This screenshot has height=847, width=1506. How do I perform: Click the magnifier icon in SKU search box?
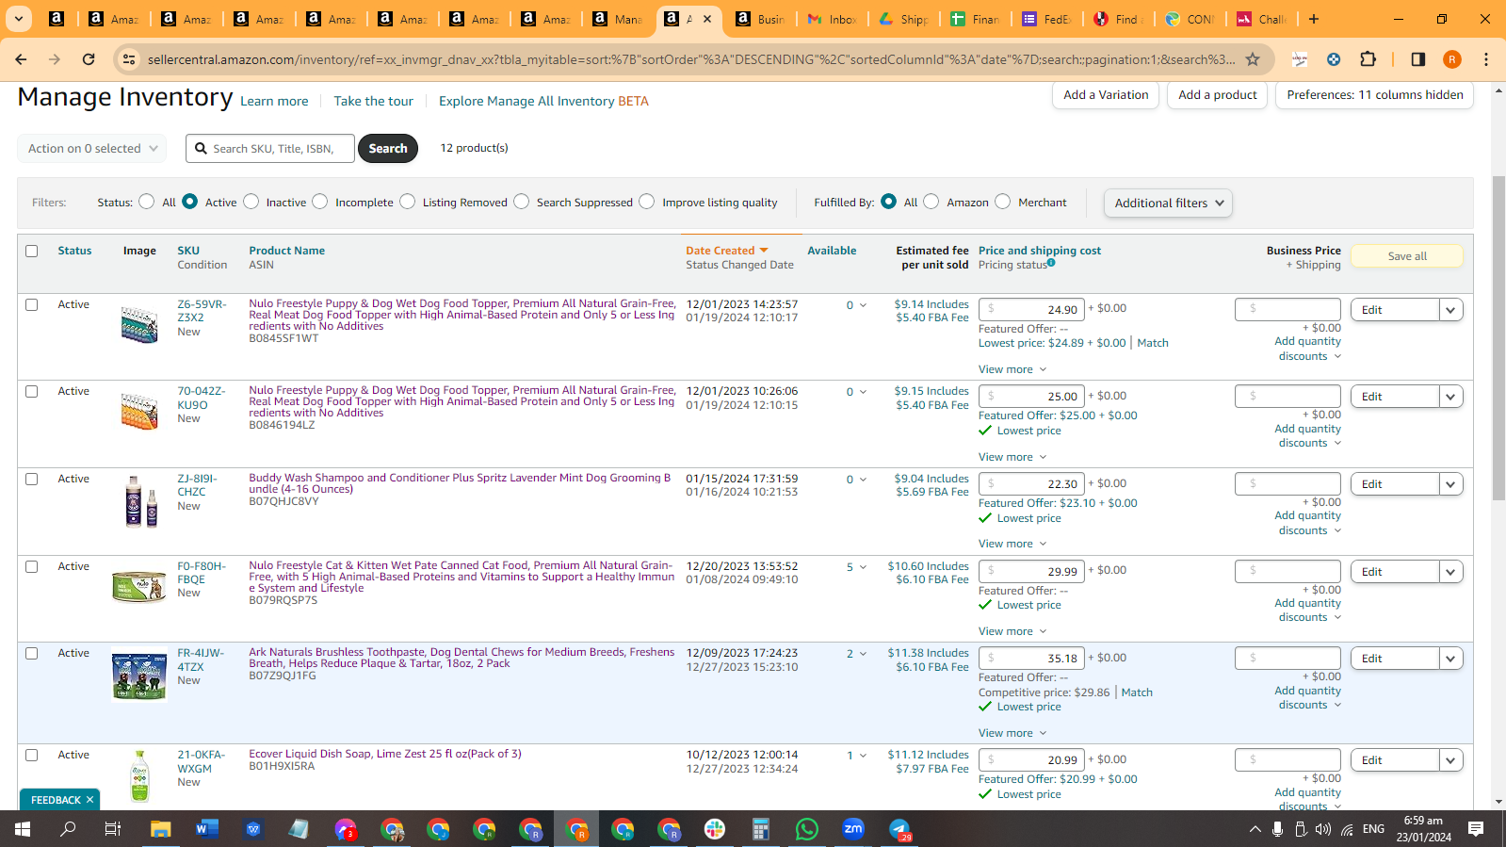[201, 148]
